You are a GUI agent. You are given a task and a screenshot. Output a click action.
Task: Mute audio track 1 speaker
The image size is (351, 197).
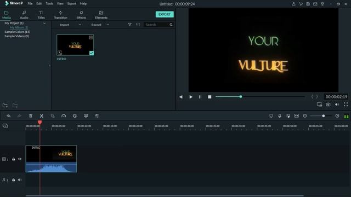[20, 180]
